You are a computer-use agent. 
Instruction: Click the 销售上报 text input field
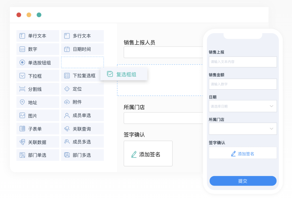243,62
